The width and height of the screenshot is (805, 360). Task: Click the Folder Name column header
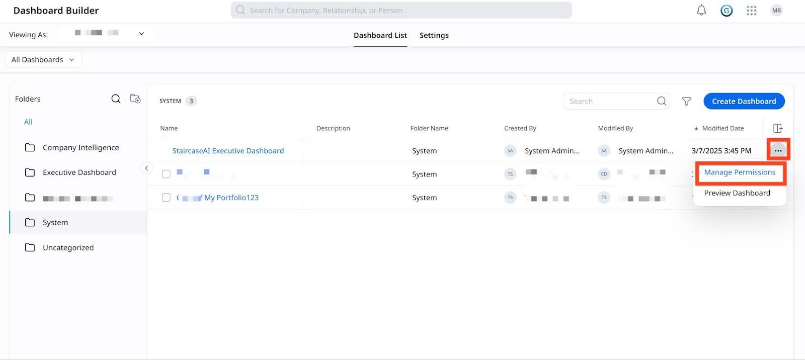pos(429,128)
